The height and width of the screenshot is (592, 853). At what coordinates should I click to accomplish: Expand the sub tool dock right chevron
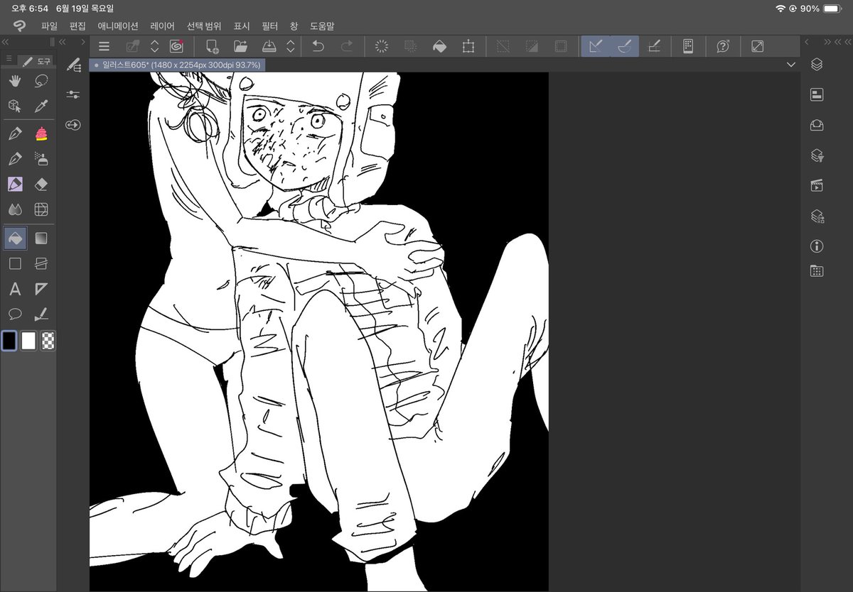point(83,43)
